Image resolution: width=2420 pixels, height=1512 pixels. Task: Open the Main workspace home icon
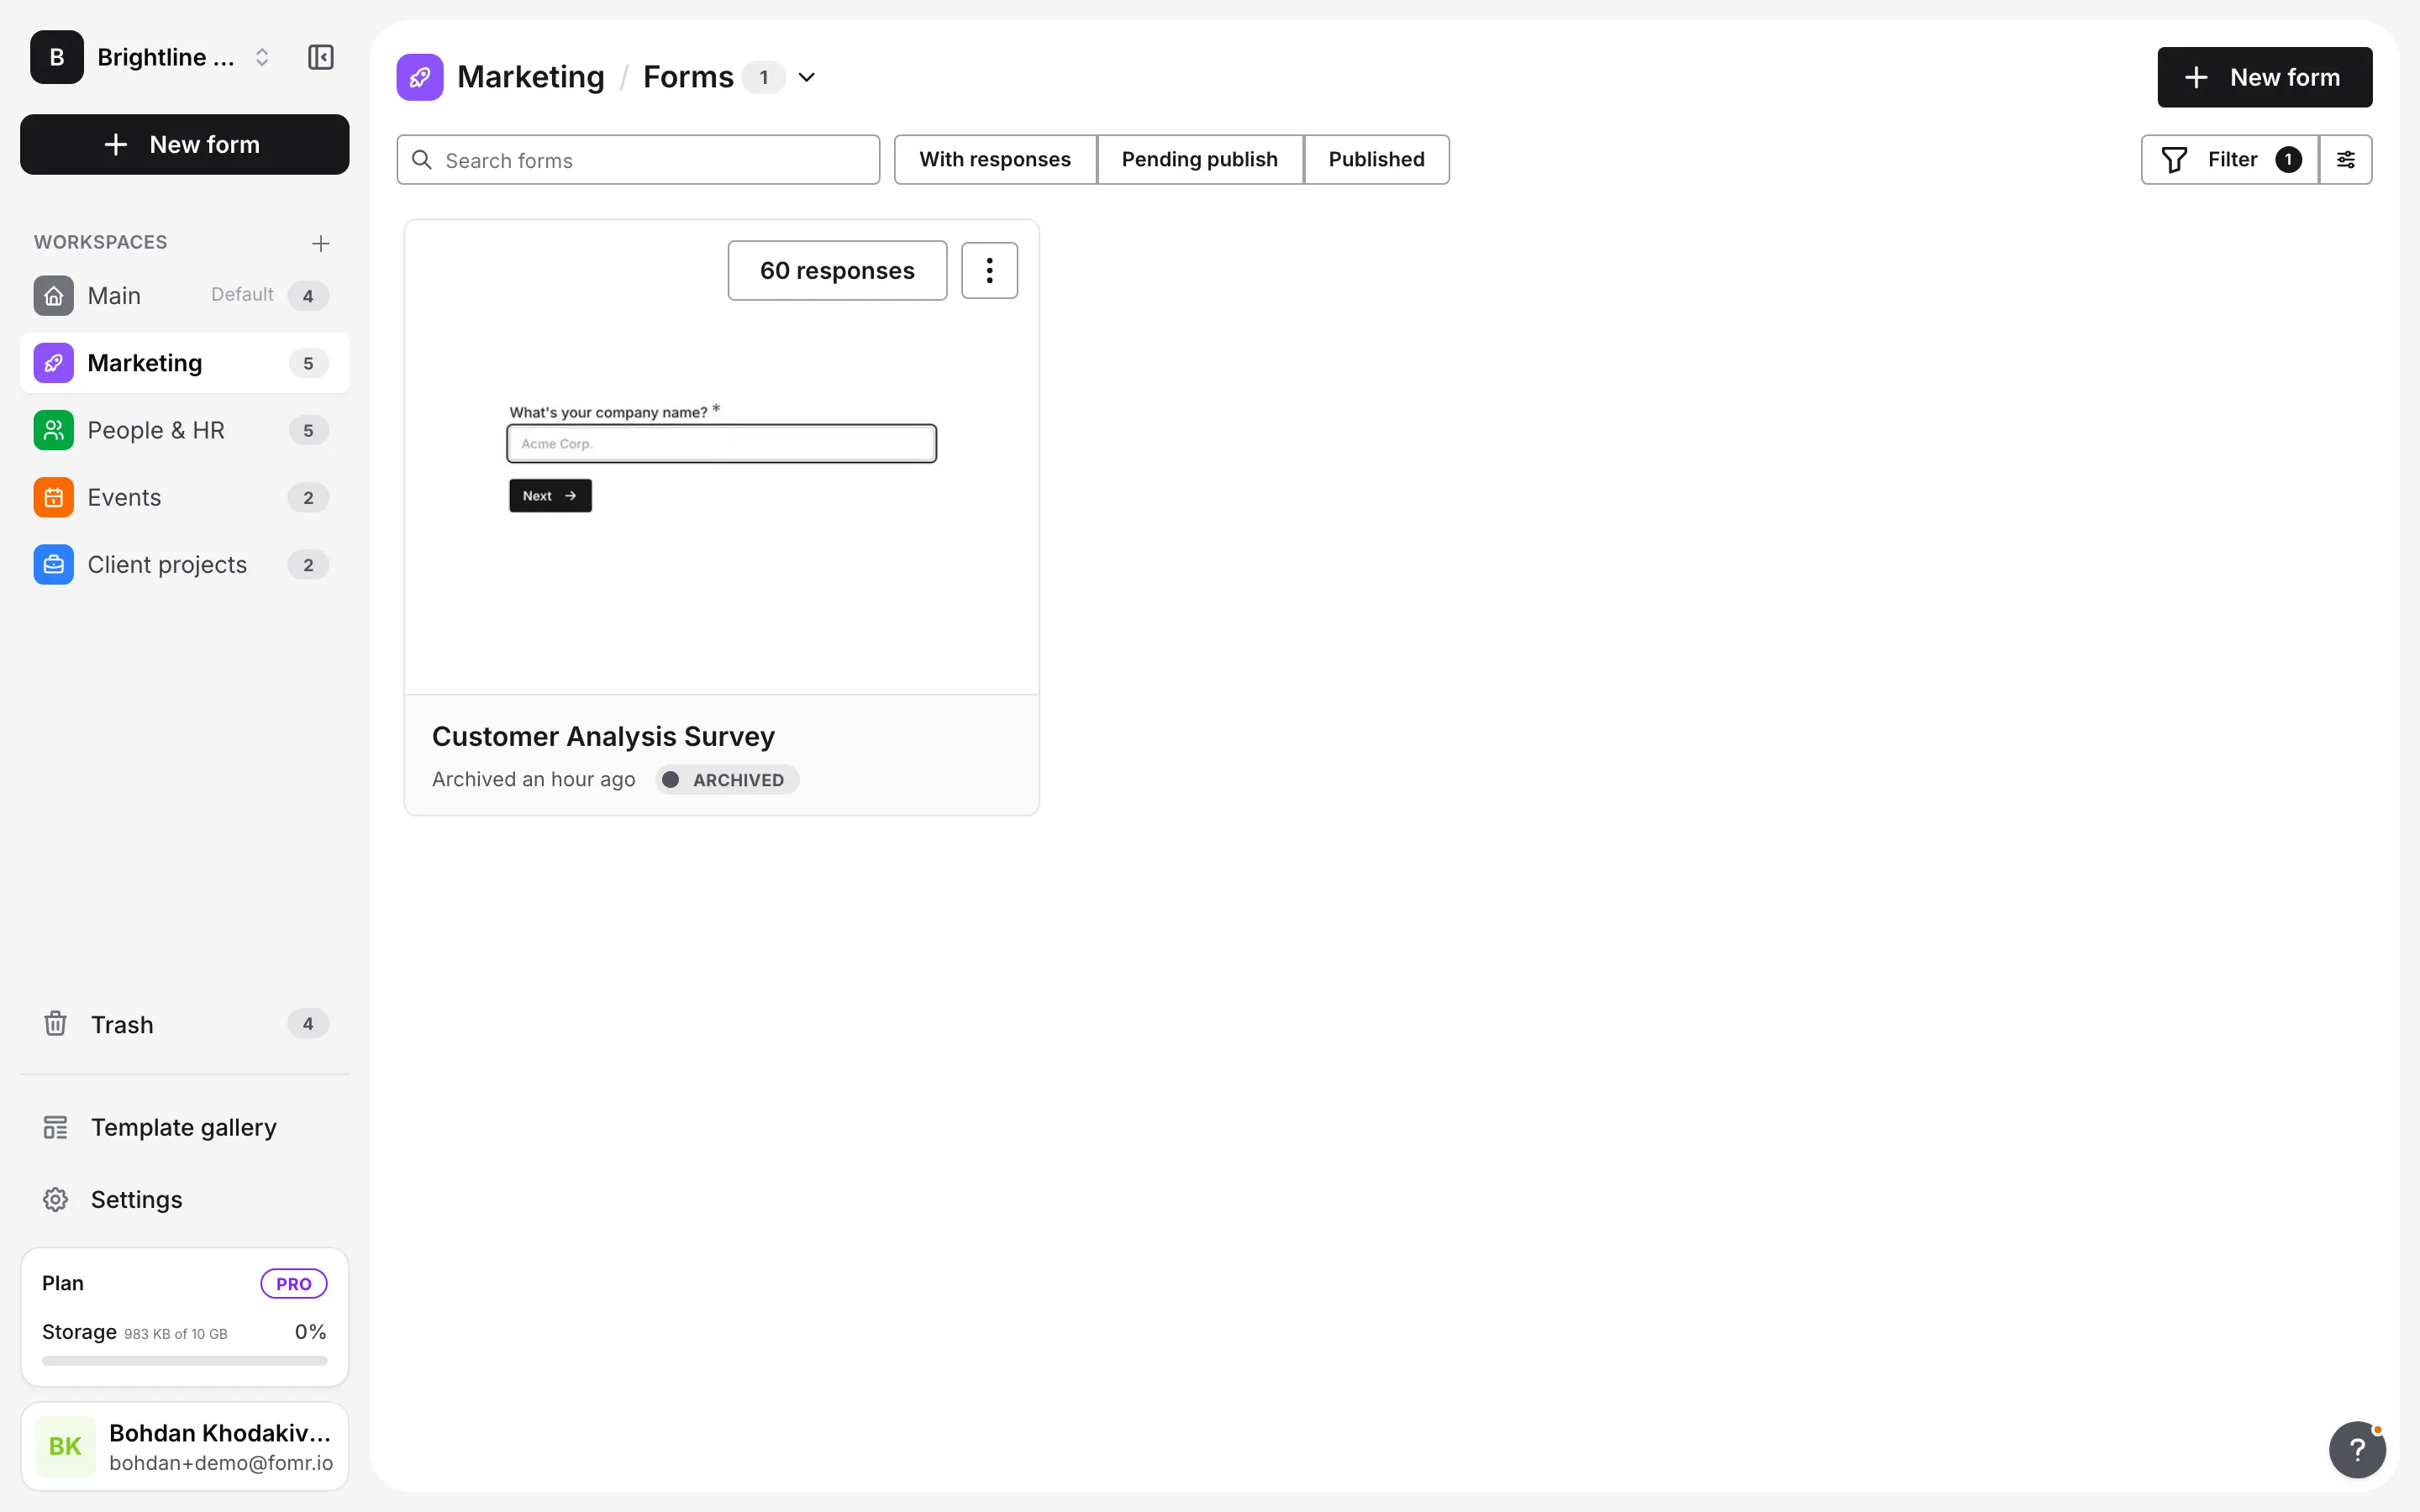[x=54, y=295]
